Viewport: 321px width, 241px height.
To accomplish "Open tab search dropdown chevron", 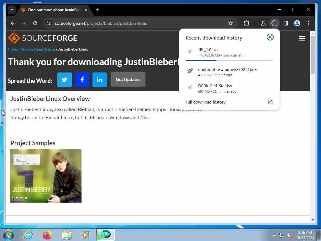I will coord(12,10).
